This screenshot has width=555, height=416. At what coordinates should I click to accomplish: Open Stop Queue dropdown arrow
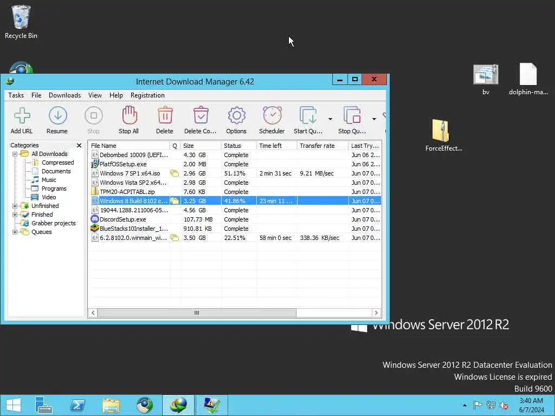374,119
